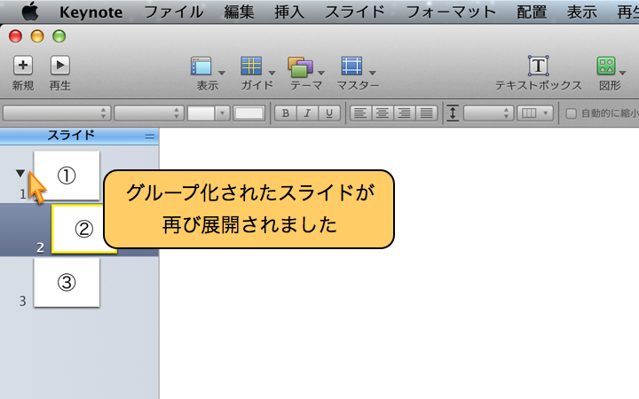Screen dimensions: 639x399
Task: Open the 表示 view toolbar icon
Action: (201, 66)
